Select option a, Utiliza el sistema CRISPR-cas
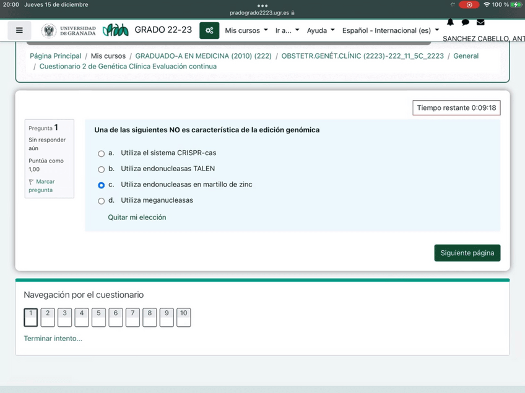525x393 pixels. pyautogui.click(x=101, y=153)
